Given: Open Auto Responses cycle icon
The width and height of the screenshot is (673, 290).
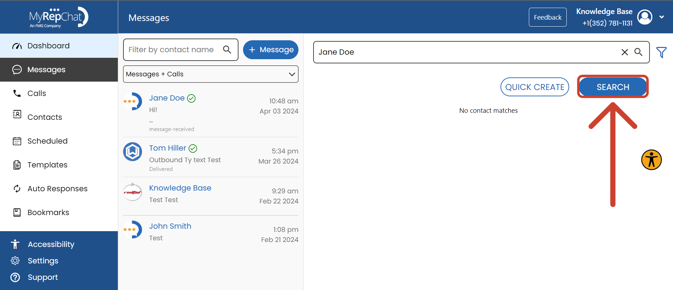Looking at the screenshot, I should coord(17,189).
